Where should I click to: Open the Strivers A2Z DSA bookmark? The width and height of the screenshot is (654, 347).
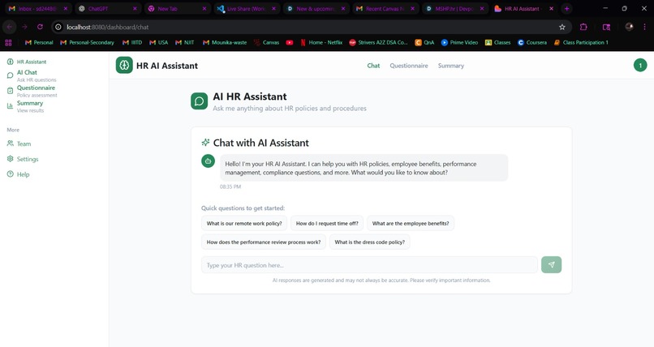pyautogui.click(x=378, y=42)
